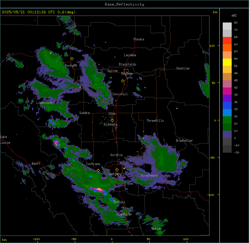Click the -100 tick on right axis
The width and height of the screenshot is (249, 243).
pos(211,195)
